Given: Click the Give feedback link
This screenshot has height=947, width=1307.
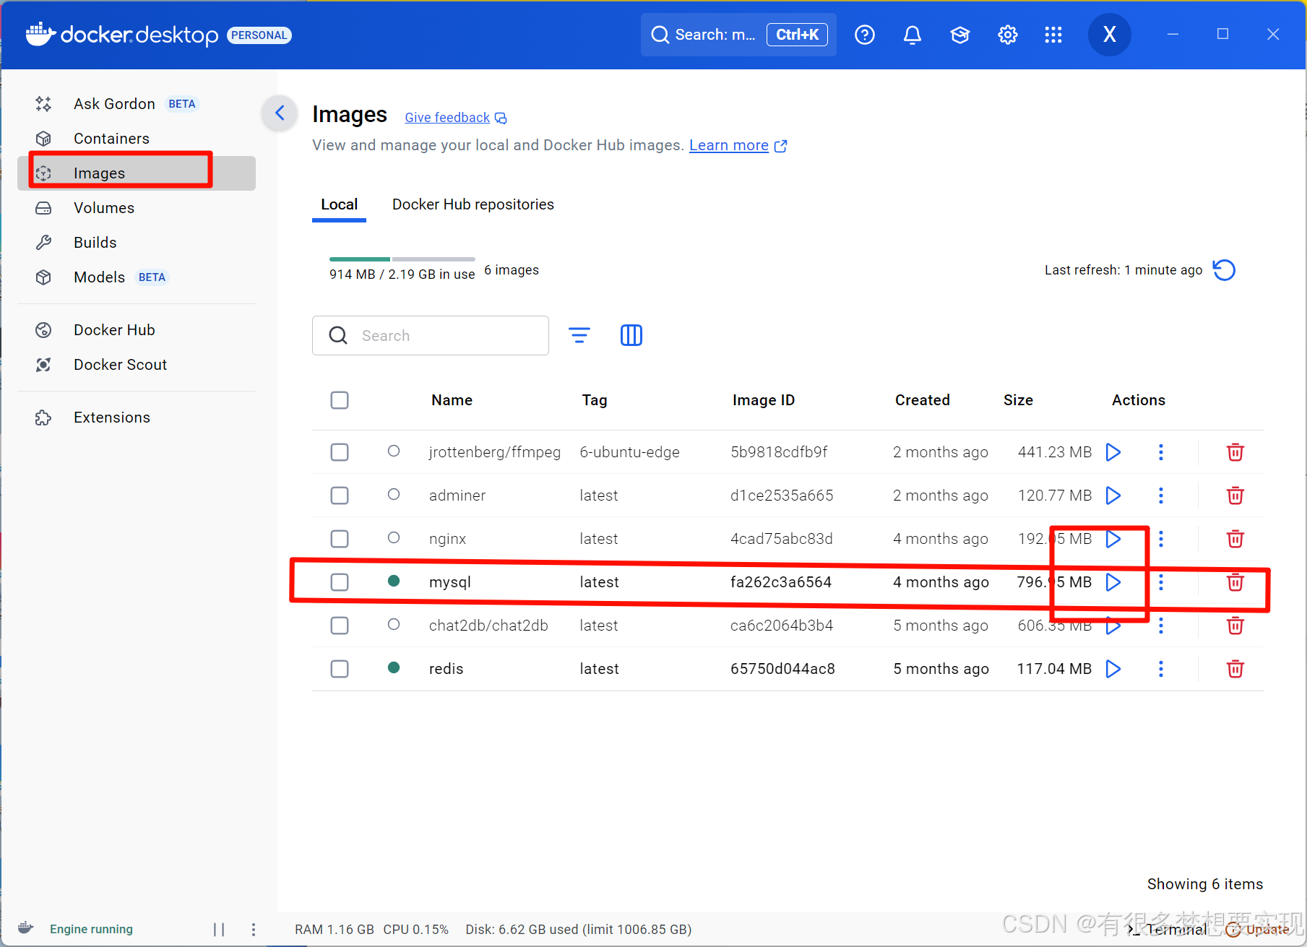Looking at the screenshot, I should (x=455, y=118).
